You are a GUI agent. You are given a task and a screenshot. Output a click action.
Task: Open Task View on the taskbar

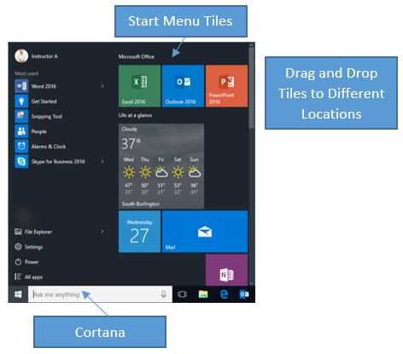pos(183,294)
